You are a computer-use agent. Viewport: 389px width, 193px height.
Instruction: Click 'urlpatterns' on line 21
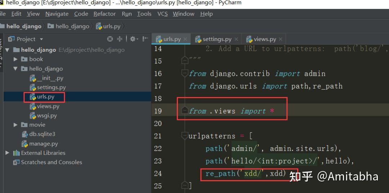point(212,136)
